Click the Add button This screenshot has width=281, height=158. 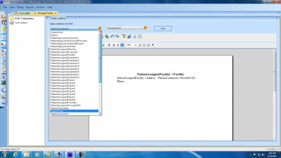(x=163, y=29)
